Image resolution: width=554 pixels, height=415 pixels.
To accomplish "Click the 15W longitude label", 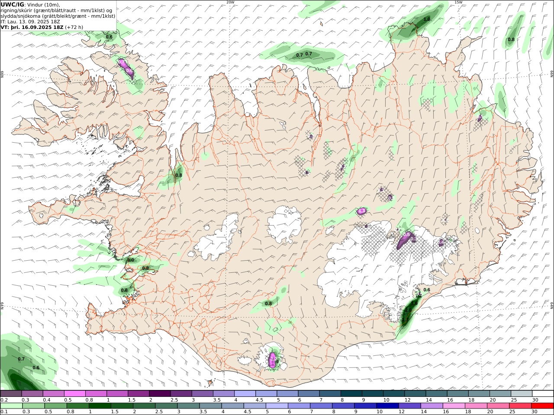I will tap(458, 2).
